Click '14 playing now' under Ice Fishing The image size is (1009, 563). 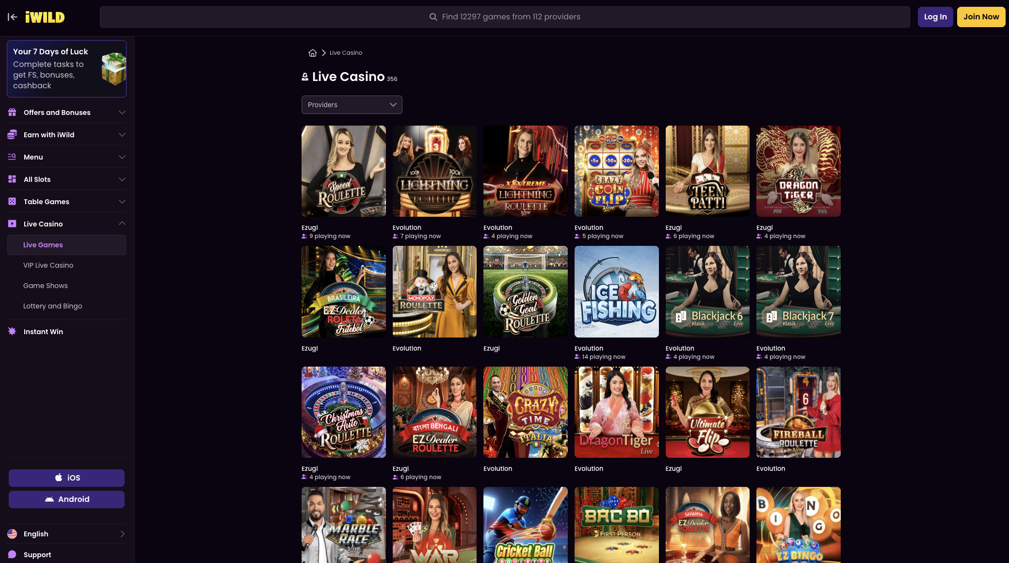point(604,357)
